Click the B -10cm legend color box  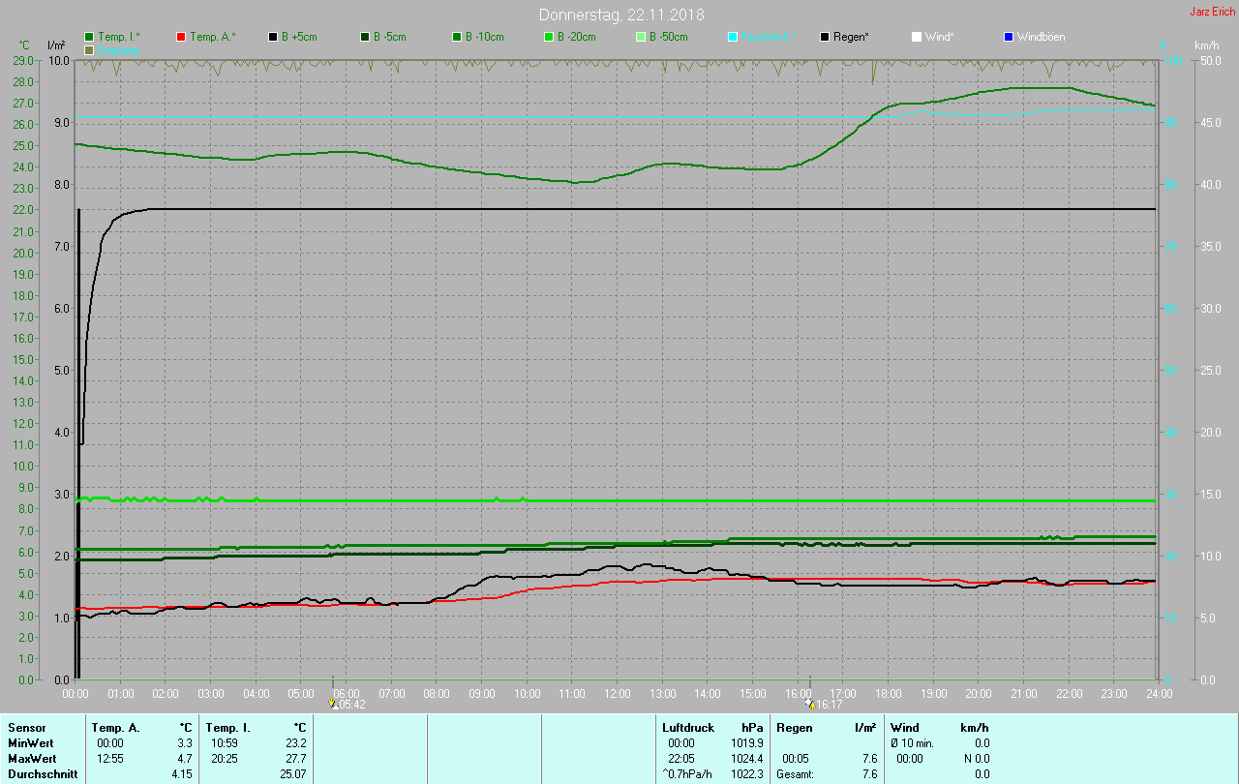tap(457, 37)
